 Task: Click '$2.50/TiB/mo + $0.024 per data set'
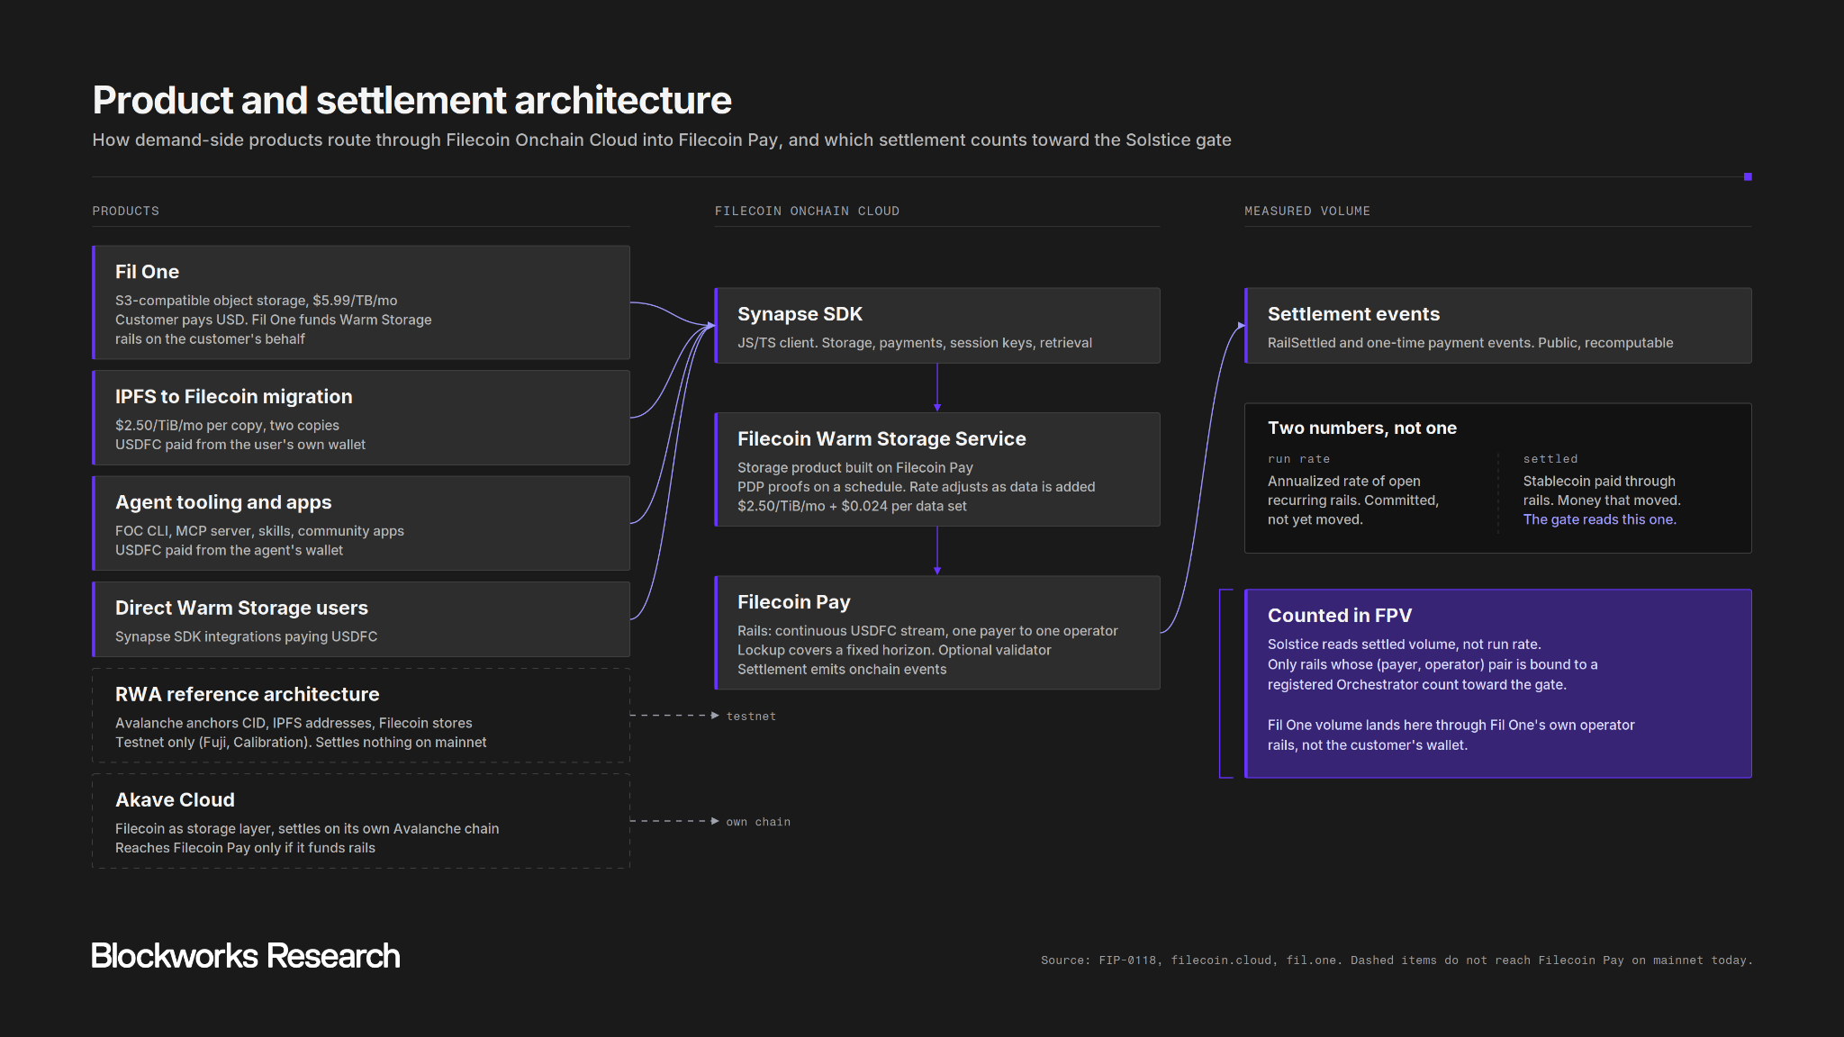(x=851, y=506)
